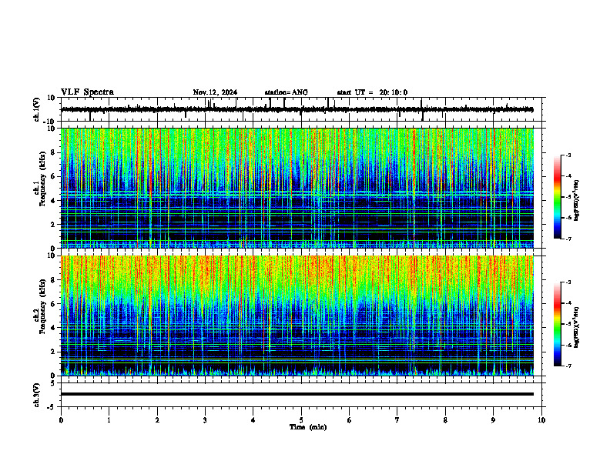610x471 pixels.
Task: Click inside the ch.1 spectrogram panel
Action: (297, 188)
